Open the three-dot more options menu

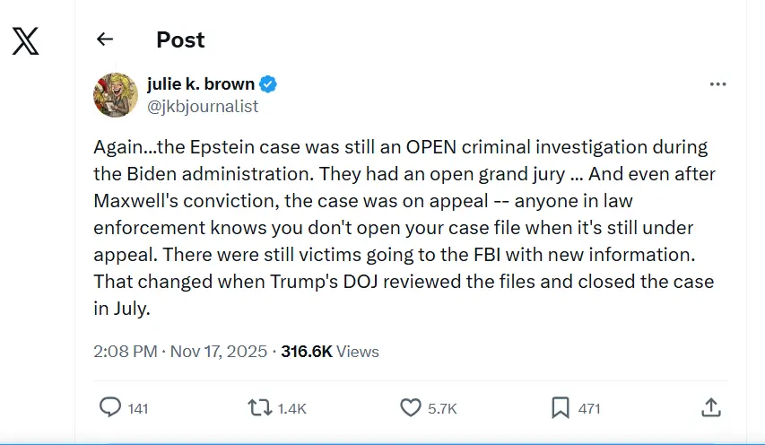[717, 84]
